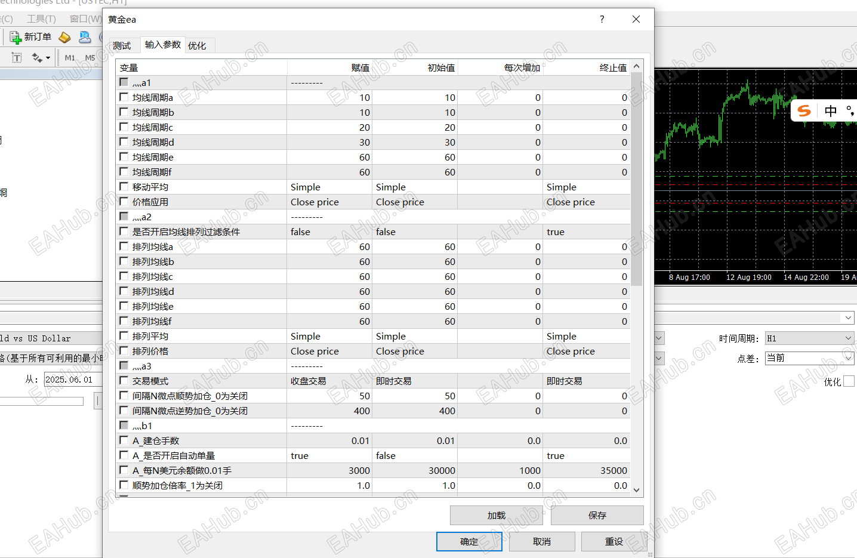Click the 初始值 column header
The image size is (857, 558).
pos(415,67)
